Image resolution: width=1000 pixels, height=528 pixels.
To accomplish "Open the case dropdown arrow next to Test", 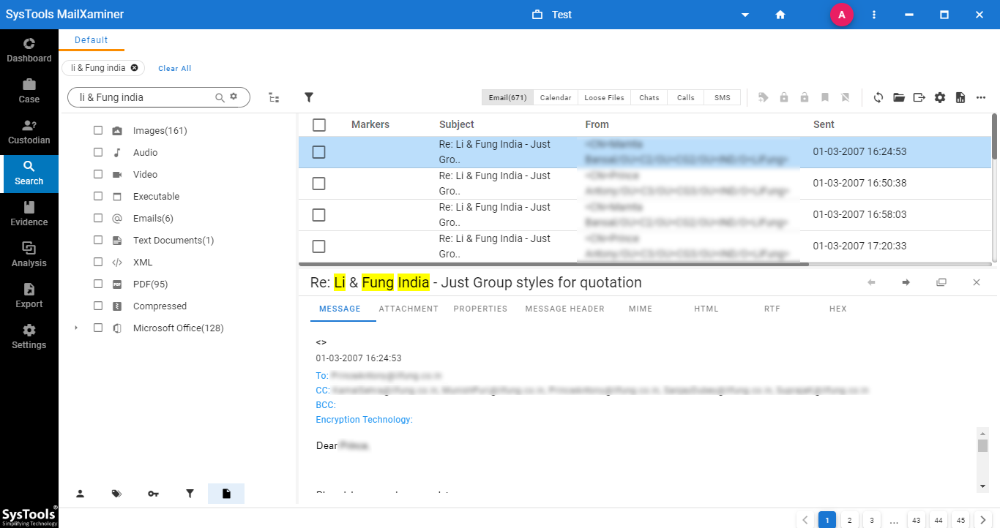I will 745,15.
